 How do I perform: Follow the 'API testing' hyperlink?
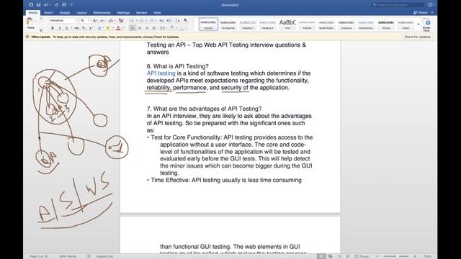click(161, 73)
